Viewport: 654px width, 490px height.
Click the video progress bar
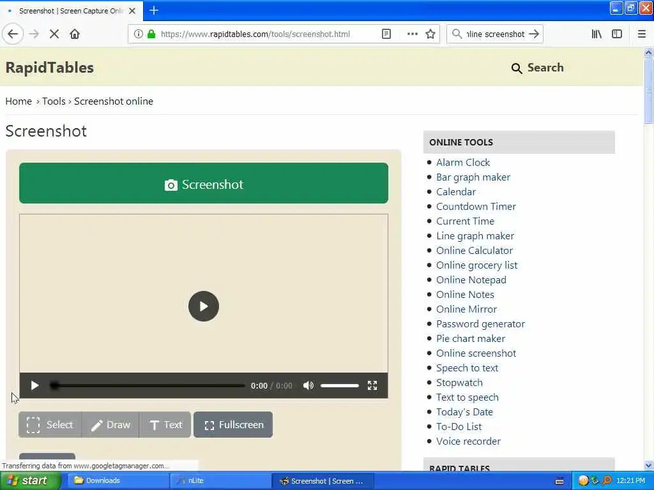click(x=148, y=385)
